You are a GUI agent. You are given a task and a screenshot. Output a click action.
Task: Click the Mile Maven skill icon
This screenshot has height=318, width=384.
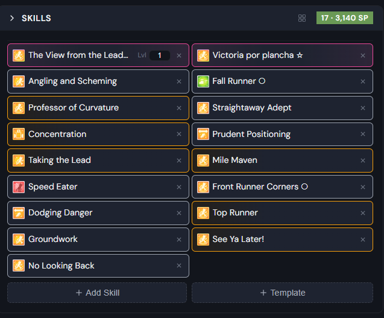click(x=203, y=161)
